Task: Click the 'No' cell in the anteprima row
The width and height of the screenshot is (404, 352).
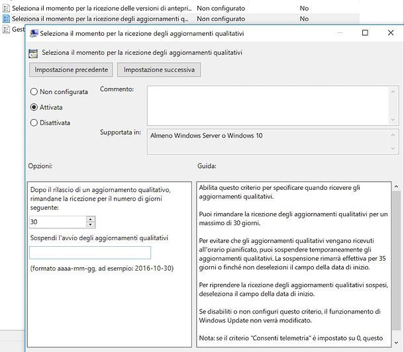Action: click(x=304, y=8)
